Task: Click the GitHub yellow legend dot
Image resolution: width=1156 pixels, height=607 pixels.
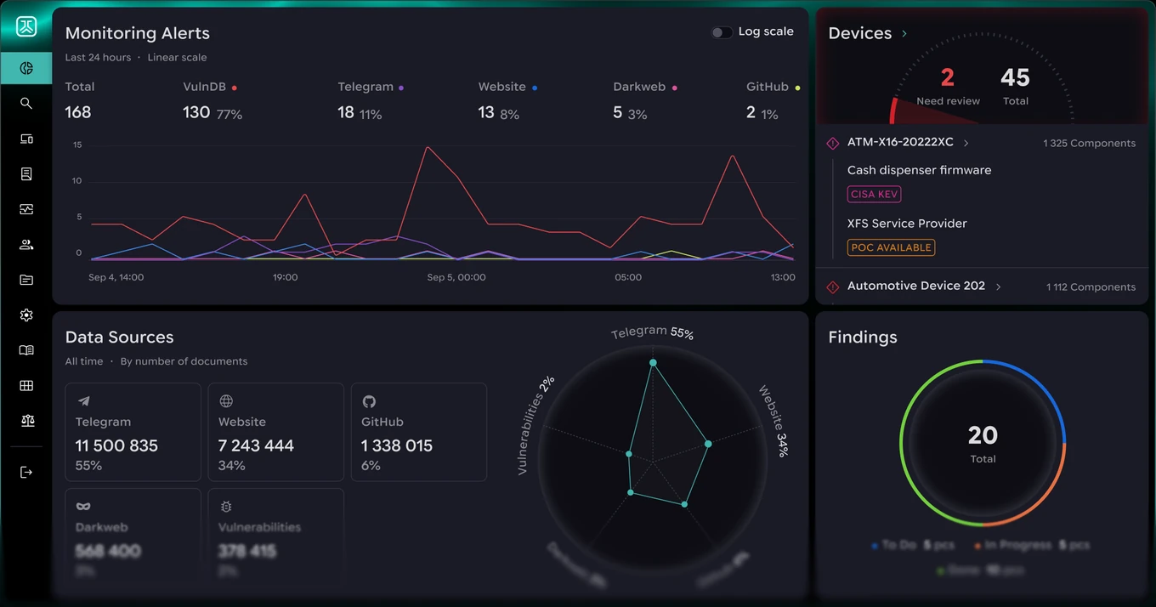Action: click(x=797, y=88)
